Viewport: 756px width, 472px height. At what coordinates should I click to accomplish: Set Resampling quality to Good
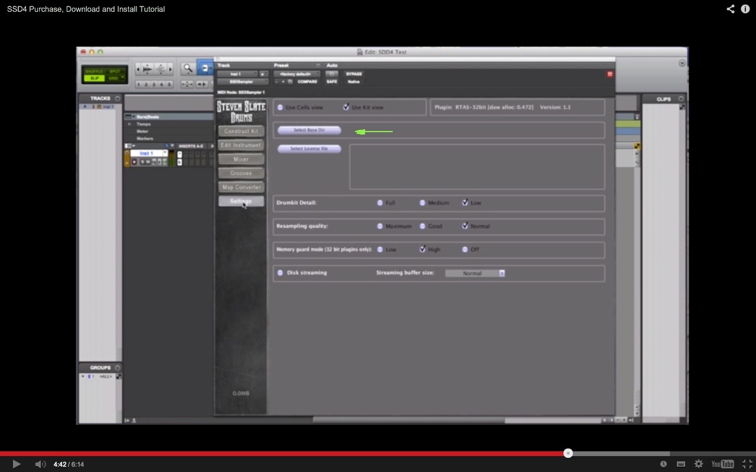click(x=422, y=226)
